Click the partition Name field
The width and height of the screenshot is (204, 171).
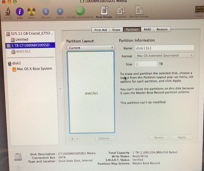pos(164,48)
